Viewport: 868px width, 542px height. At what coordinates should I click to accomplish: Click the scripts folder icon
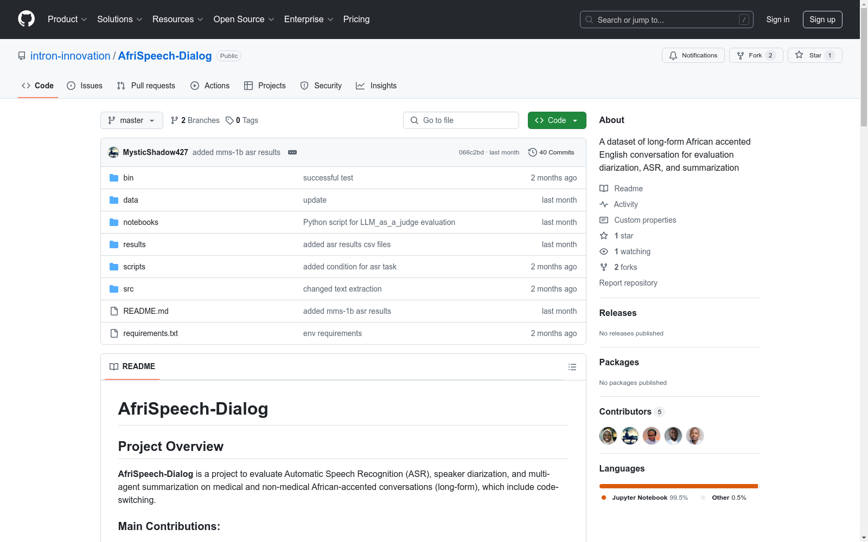click(114, 267)
